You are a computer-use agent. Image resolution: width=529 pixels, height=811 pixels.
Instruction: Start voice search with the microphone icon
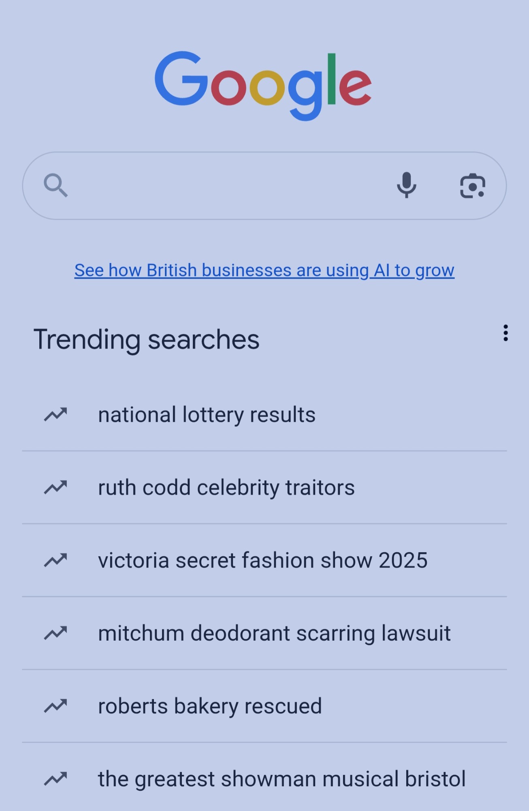click(406, 185)
